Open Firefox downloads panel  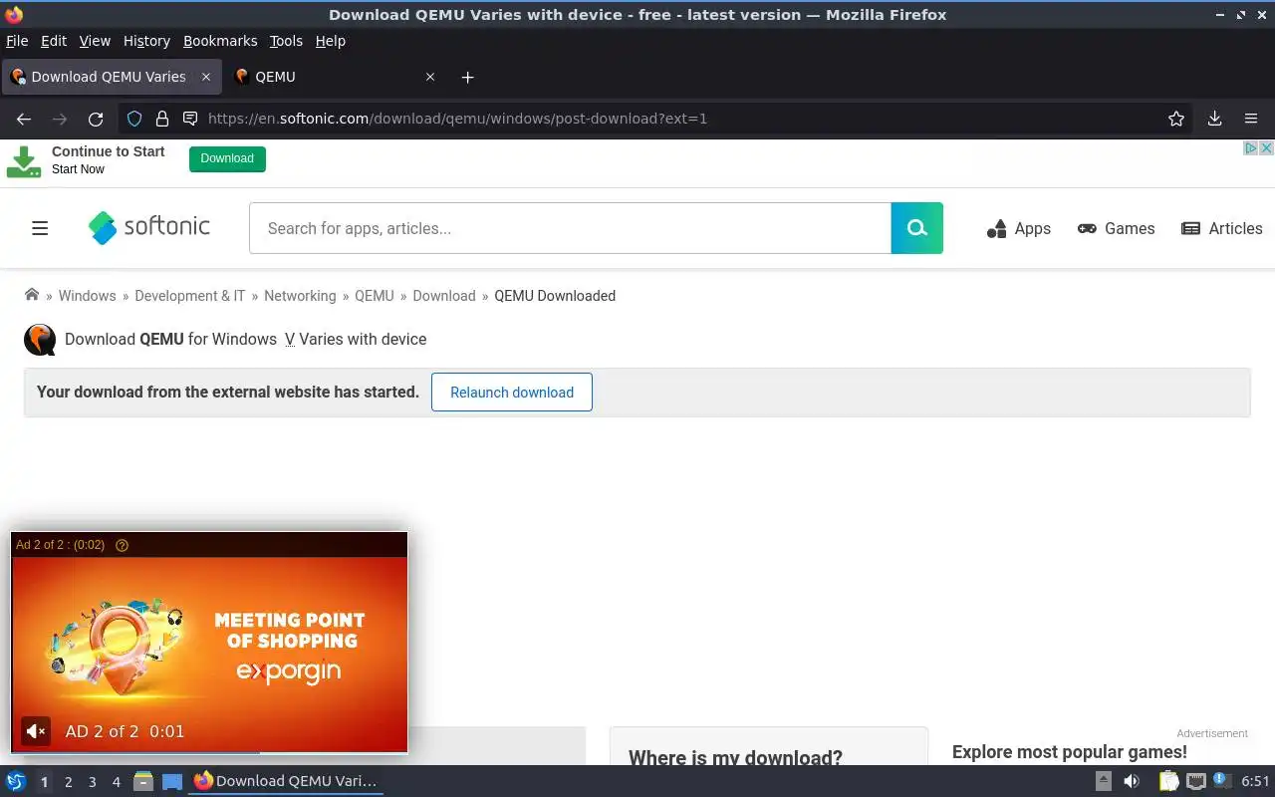(1214, 119)
